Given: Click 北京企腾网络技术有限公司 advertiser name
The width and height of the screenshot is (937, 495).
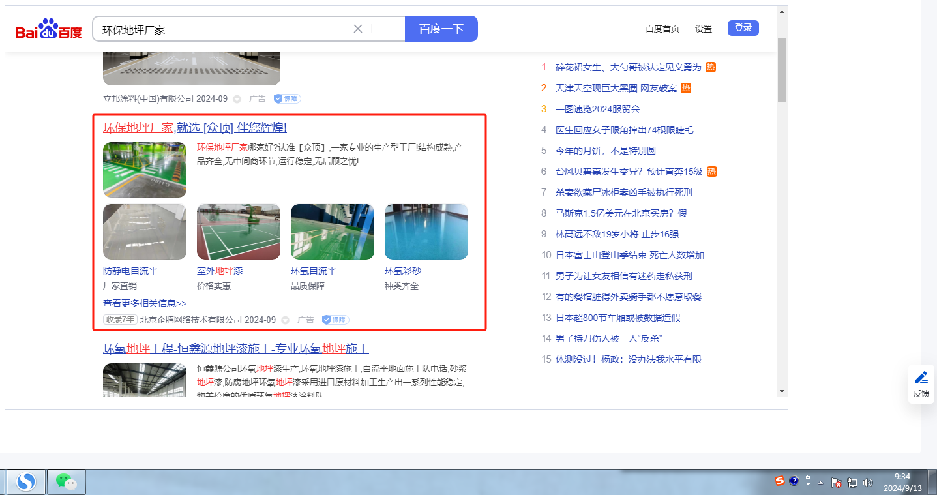Looking at the screenshot, I should point(191,320).
